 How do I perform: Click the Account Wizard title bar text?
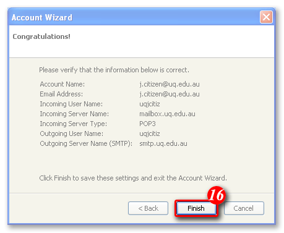(x=42, y=17)
